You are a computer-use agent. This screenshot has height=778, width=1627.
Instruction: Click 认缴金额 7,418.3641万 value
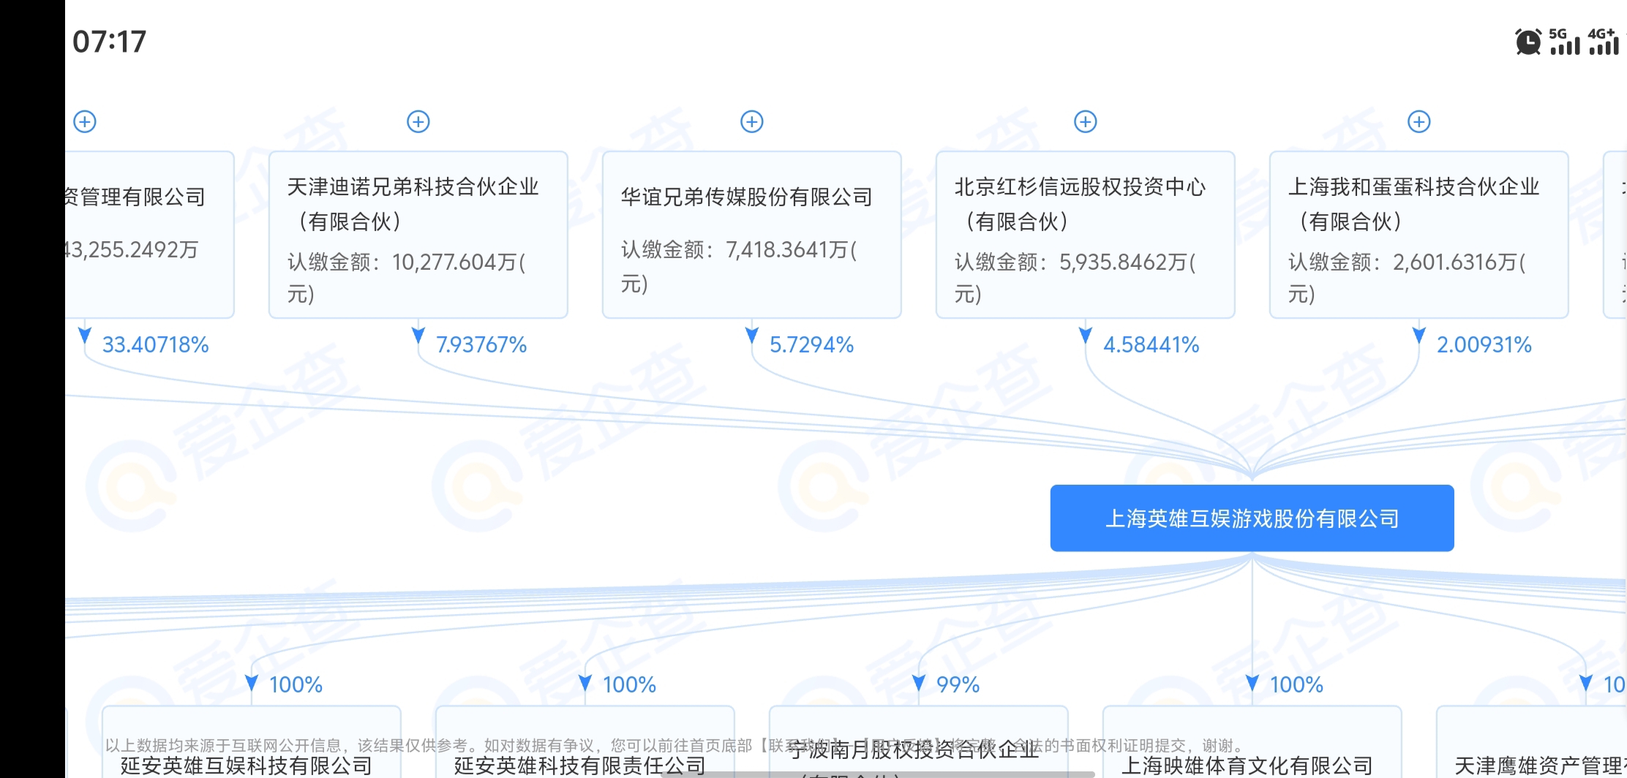click(x=739, y=266)
